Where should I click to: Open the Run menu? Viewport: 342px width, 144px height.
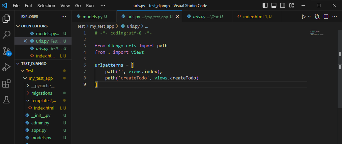click(x=90, y=6)
